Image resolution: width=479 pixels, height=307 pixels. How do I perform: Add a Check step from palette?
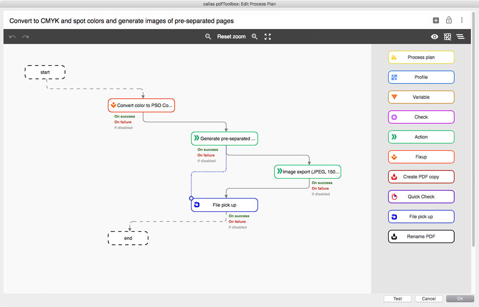point(421,117)
